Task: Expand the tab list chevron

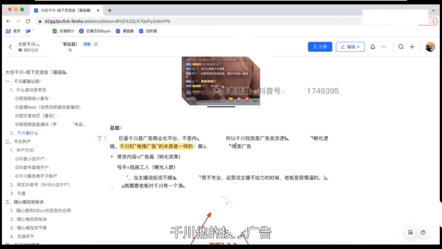Action: pos(433,10)
